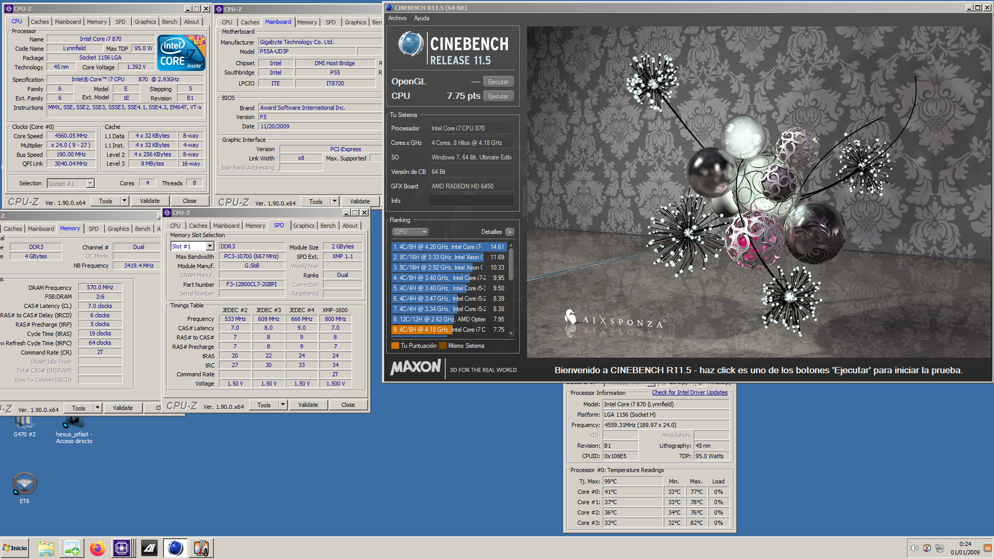
Task: Click the AMD RADEON HD 6450 field
Action: click(471, 186)
